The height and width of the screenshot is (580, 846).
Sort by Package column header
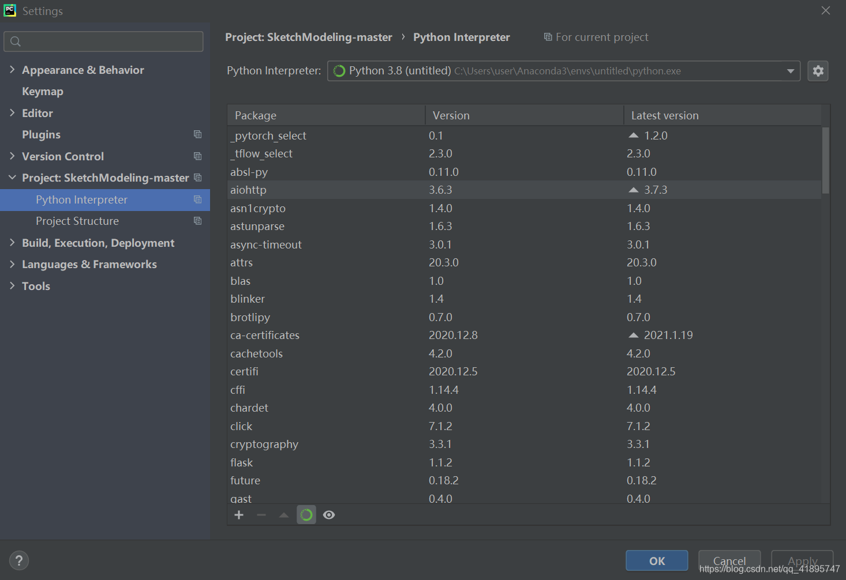point(326,115)
